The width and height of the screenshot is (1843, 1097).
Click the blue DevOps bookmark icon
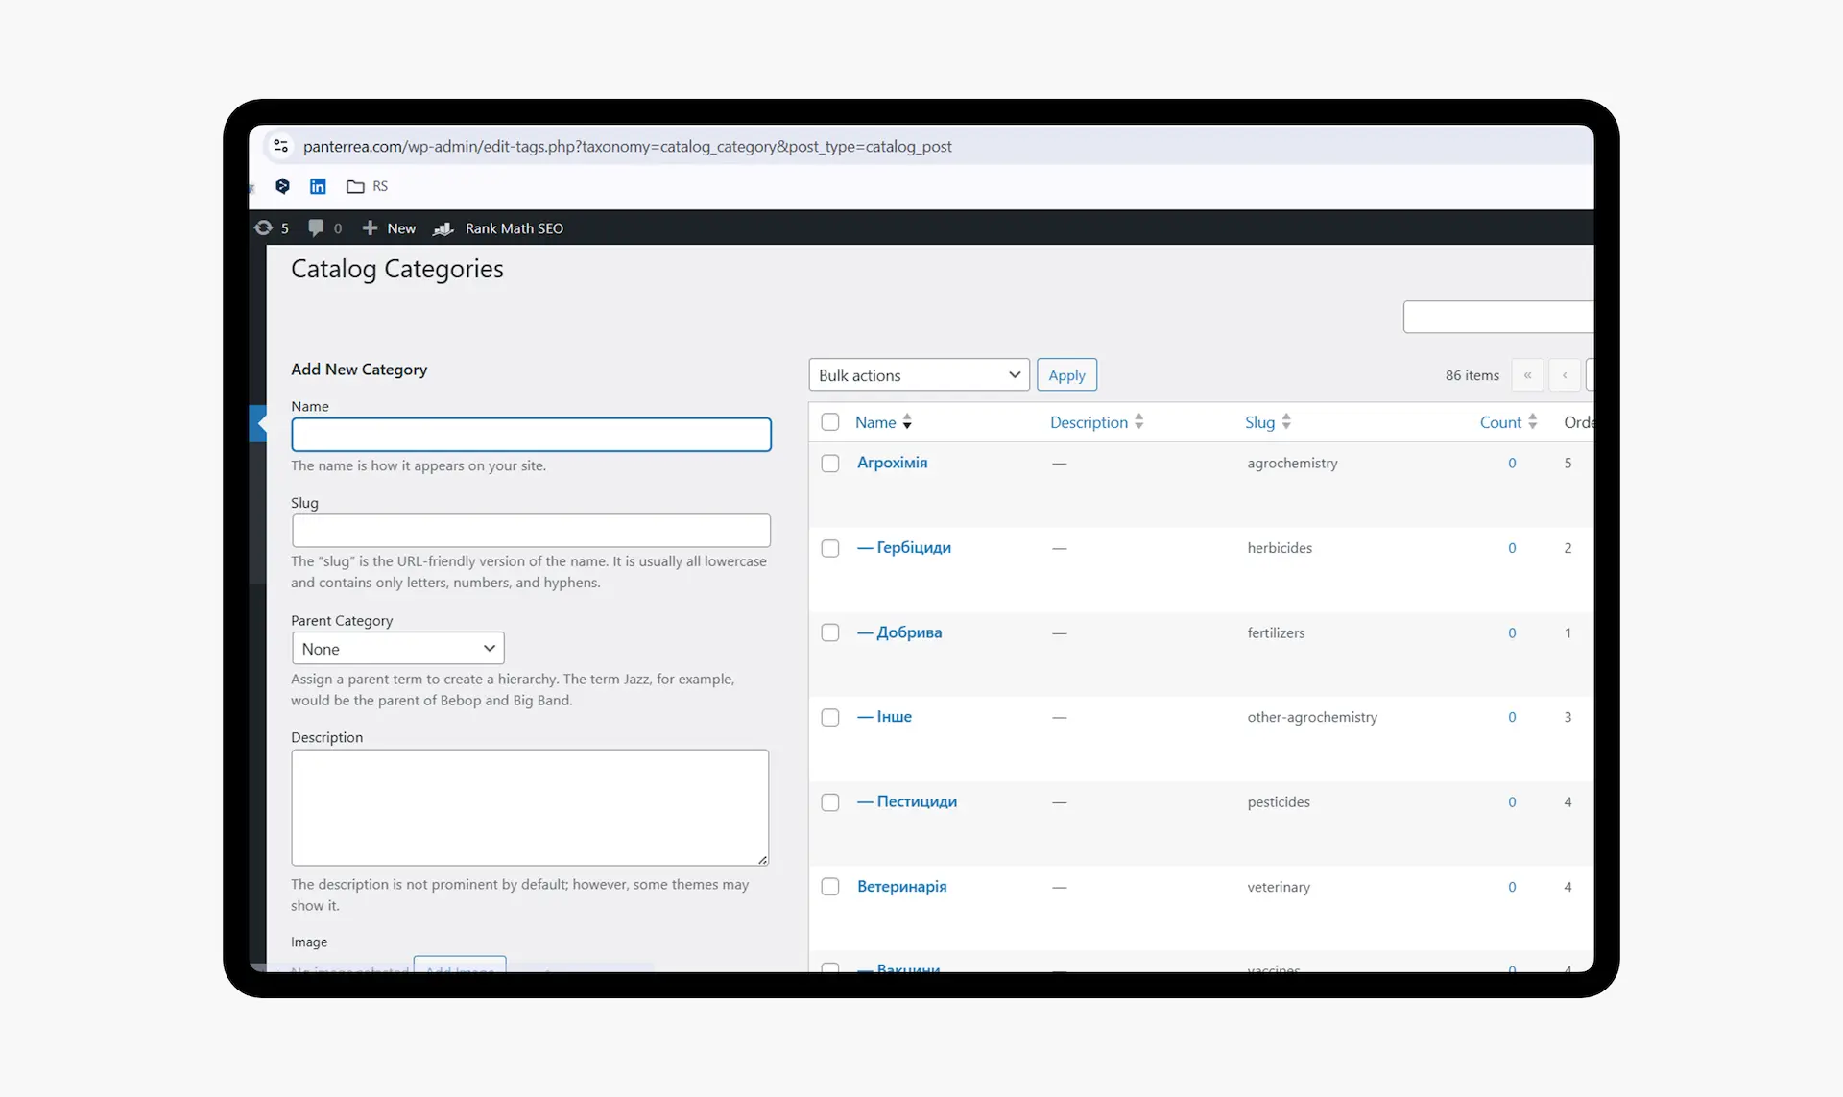click(x=283, y=186)
